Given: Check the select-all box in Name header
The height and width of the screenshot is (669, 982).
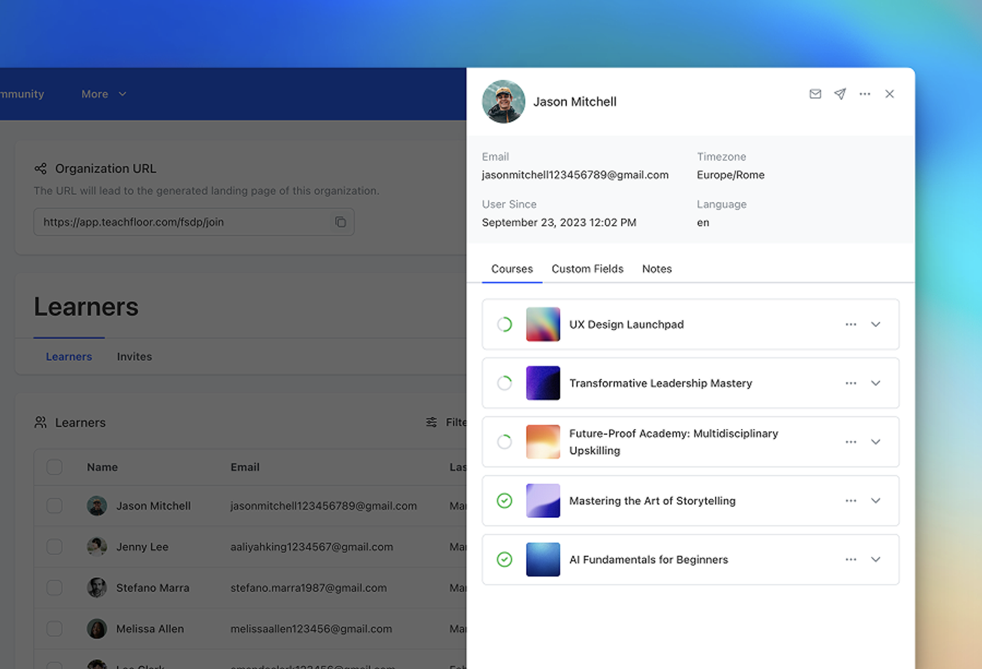Looking at the screenshot, I should [55, 467].
